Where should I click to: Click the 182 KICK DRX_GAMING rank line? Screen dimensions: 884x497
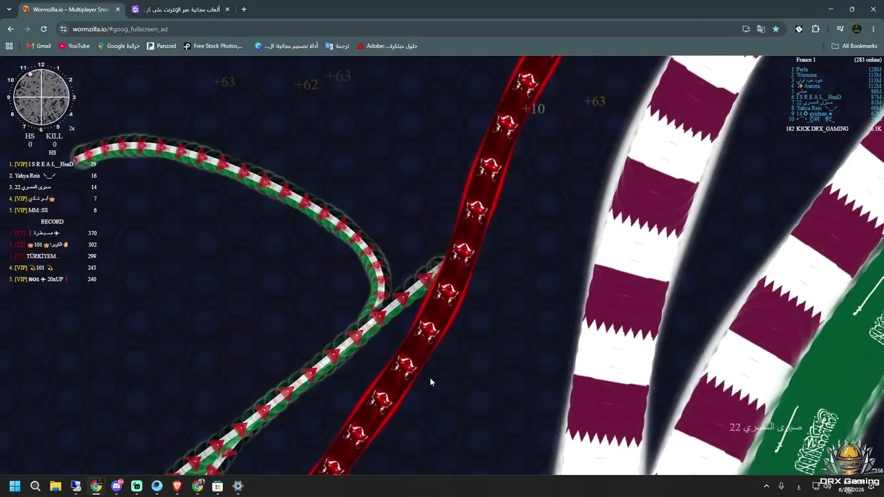[817, 129]
